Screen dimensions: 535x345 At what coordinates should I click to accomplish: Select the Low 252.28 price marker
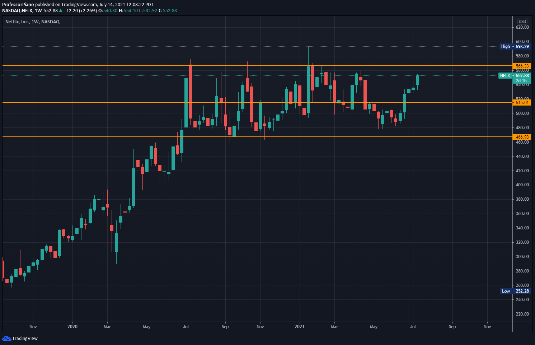[515, 291]
